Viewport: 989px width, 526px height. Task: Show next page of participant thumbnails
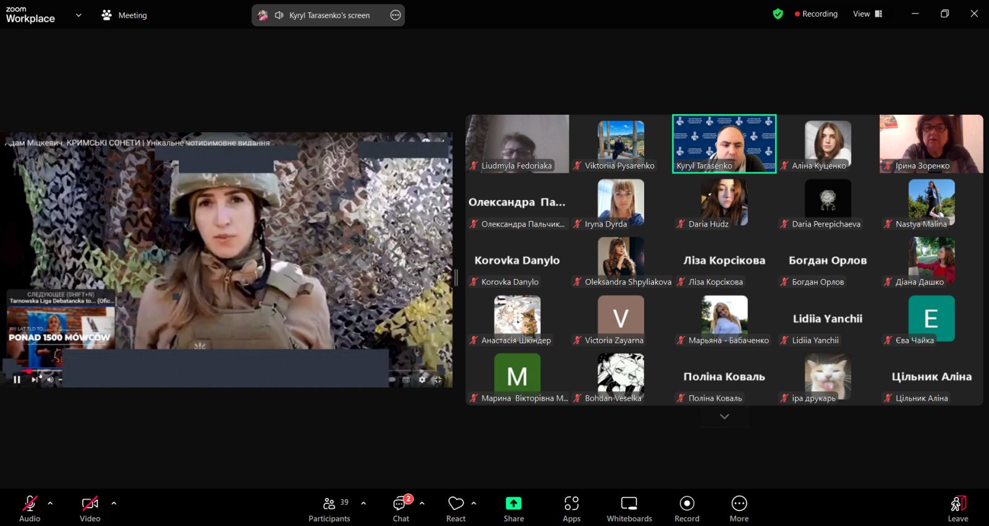(724, 417)
